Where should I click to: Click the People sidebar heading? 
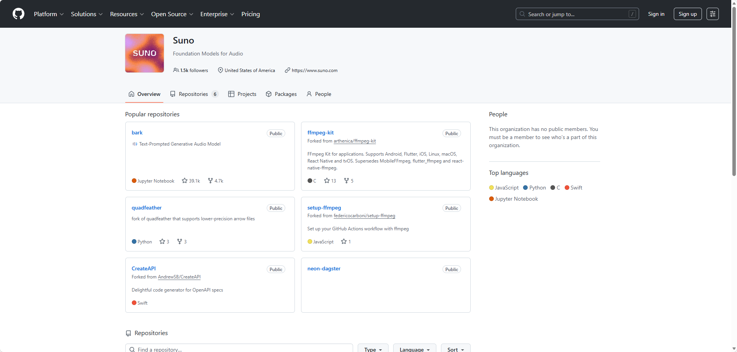coord(498,114)
